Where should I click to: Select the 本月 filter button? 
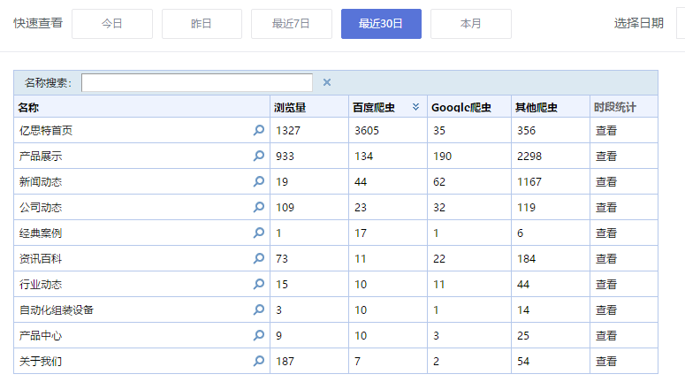coord(471,24)
